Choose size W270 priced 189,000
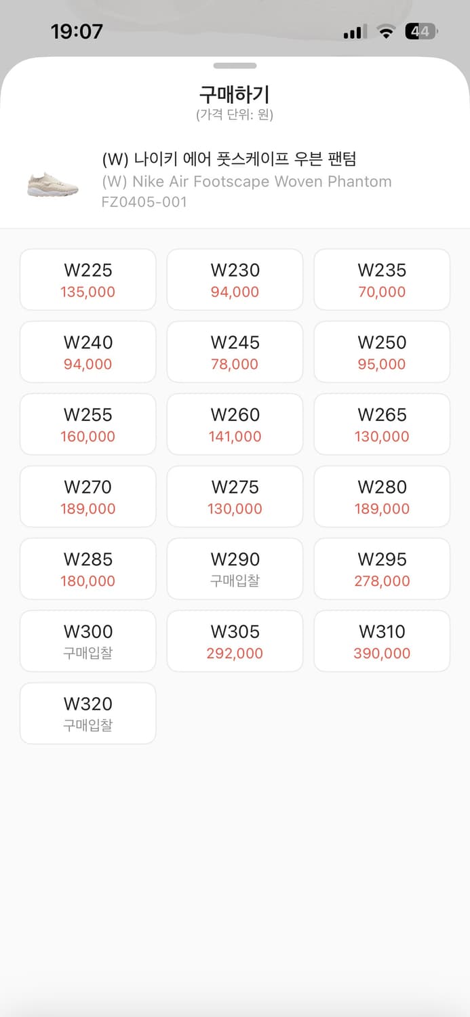Screen dimensions: 470x1017 pos(87,496)
